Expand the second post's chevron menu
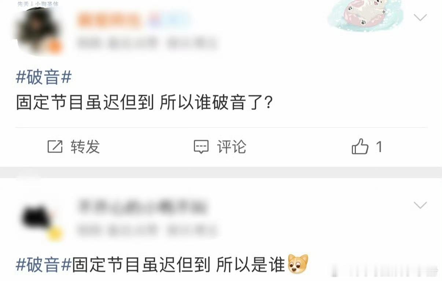This screenshot has width=442, height=281. pos(420,205)
